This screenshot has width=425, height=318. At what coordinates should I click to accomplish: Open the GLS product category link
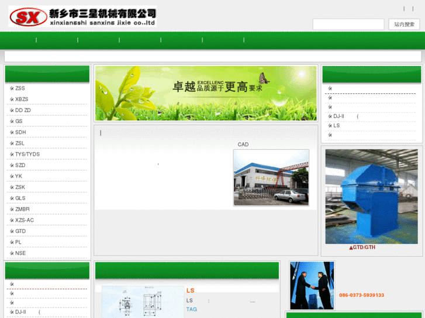(20, 198)
